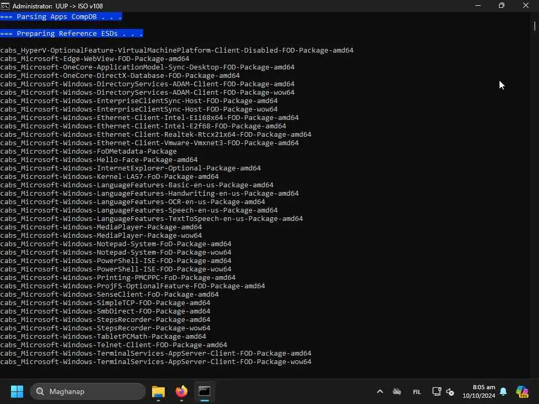The image size is (539, 404).
Task: Restore down the console window
Action: tap(502, 5)
